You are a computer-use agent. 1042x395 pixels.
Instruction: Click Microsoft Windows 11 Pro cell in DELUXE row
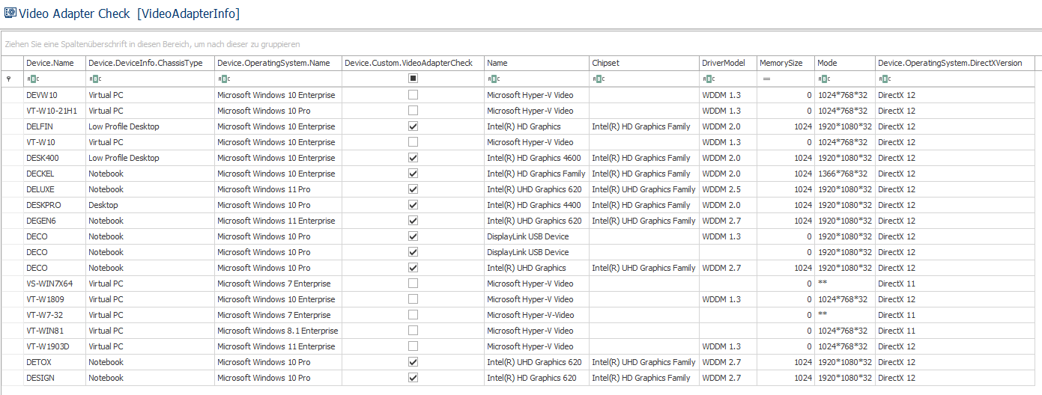[x=279, y=189]
